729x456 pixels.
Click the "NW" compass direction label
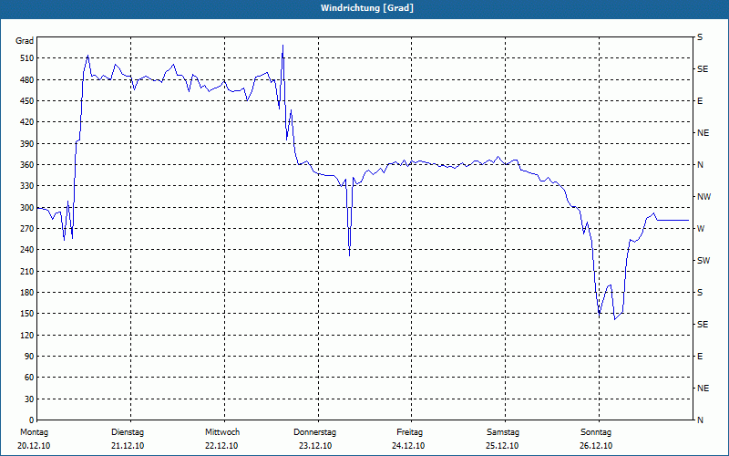click(703, 197)
